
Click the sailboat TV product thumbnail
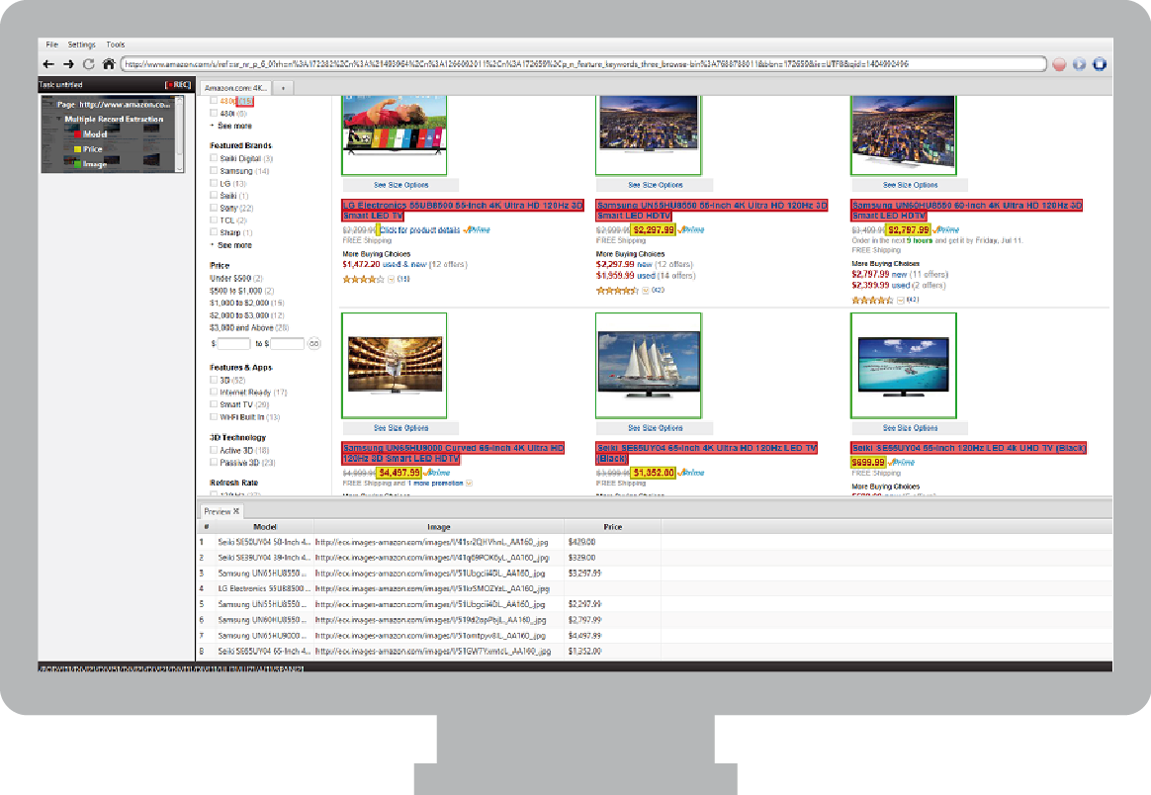click(648, 366)
